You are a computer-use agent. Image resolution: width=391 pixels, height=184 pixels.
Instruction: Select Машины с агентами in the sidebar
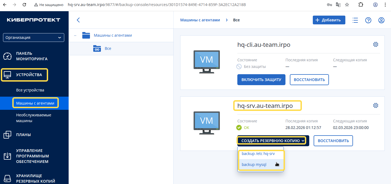click(35, 103)
